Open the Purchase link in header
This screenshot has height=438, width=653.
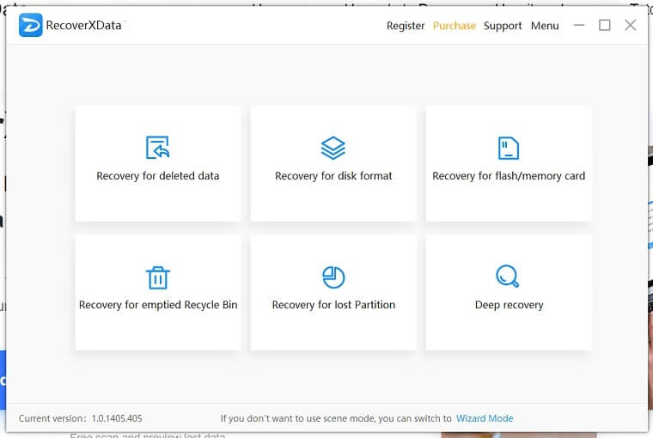[455, 26]
